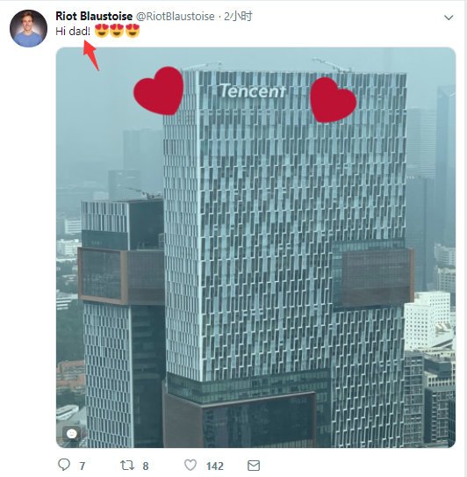
Task: Expand the tweet options chevron menu
Action: coord(449,18)
